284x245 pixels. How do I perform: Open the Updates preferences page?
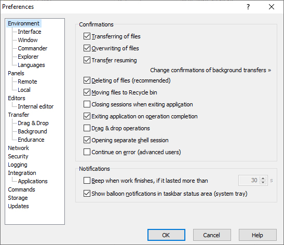click(18, 206)
